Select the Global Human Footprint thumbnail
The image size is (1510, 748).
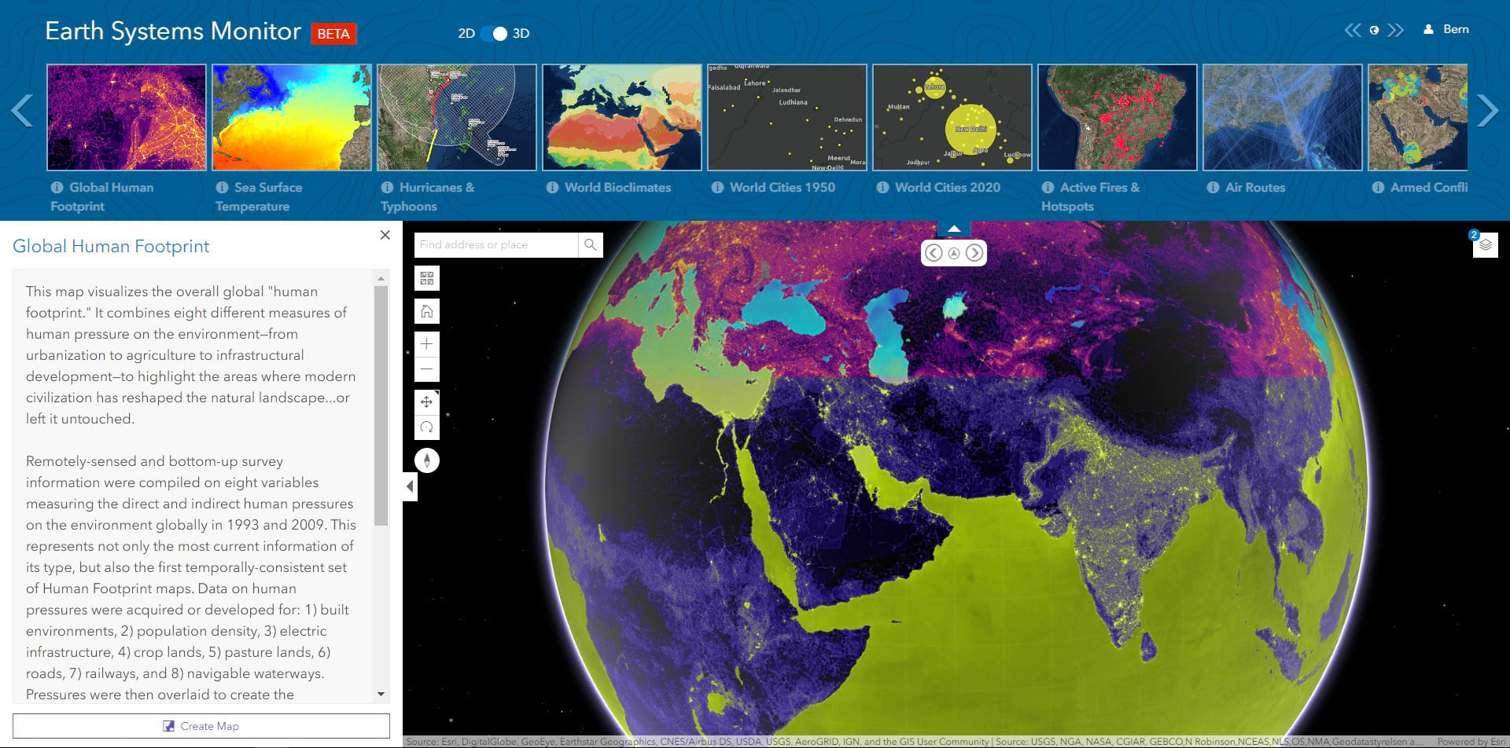pyautogui.click(x=127, y=117)
